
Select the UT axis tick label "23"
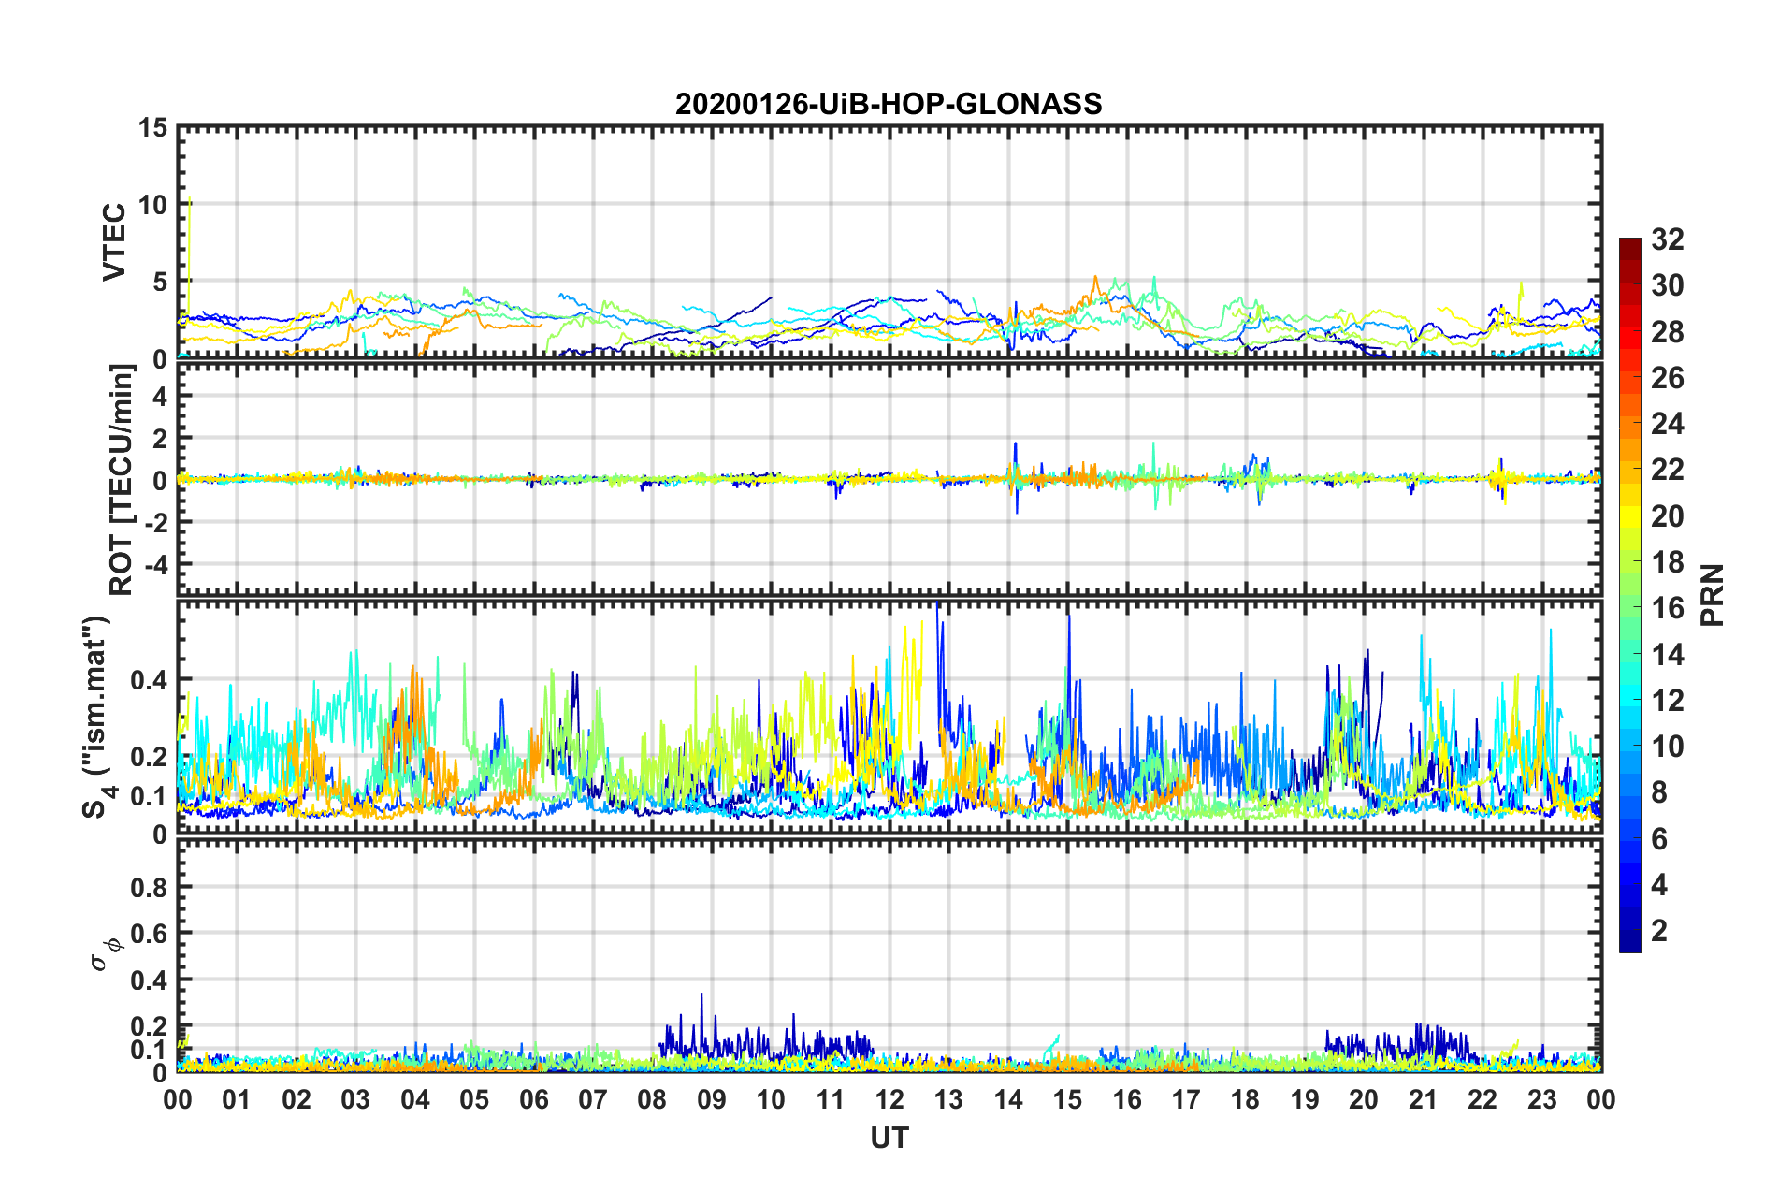pos(1542,1099)
